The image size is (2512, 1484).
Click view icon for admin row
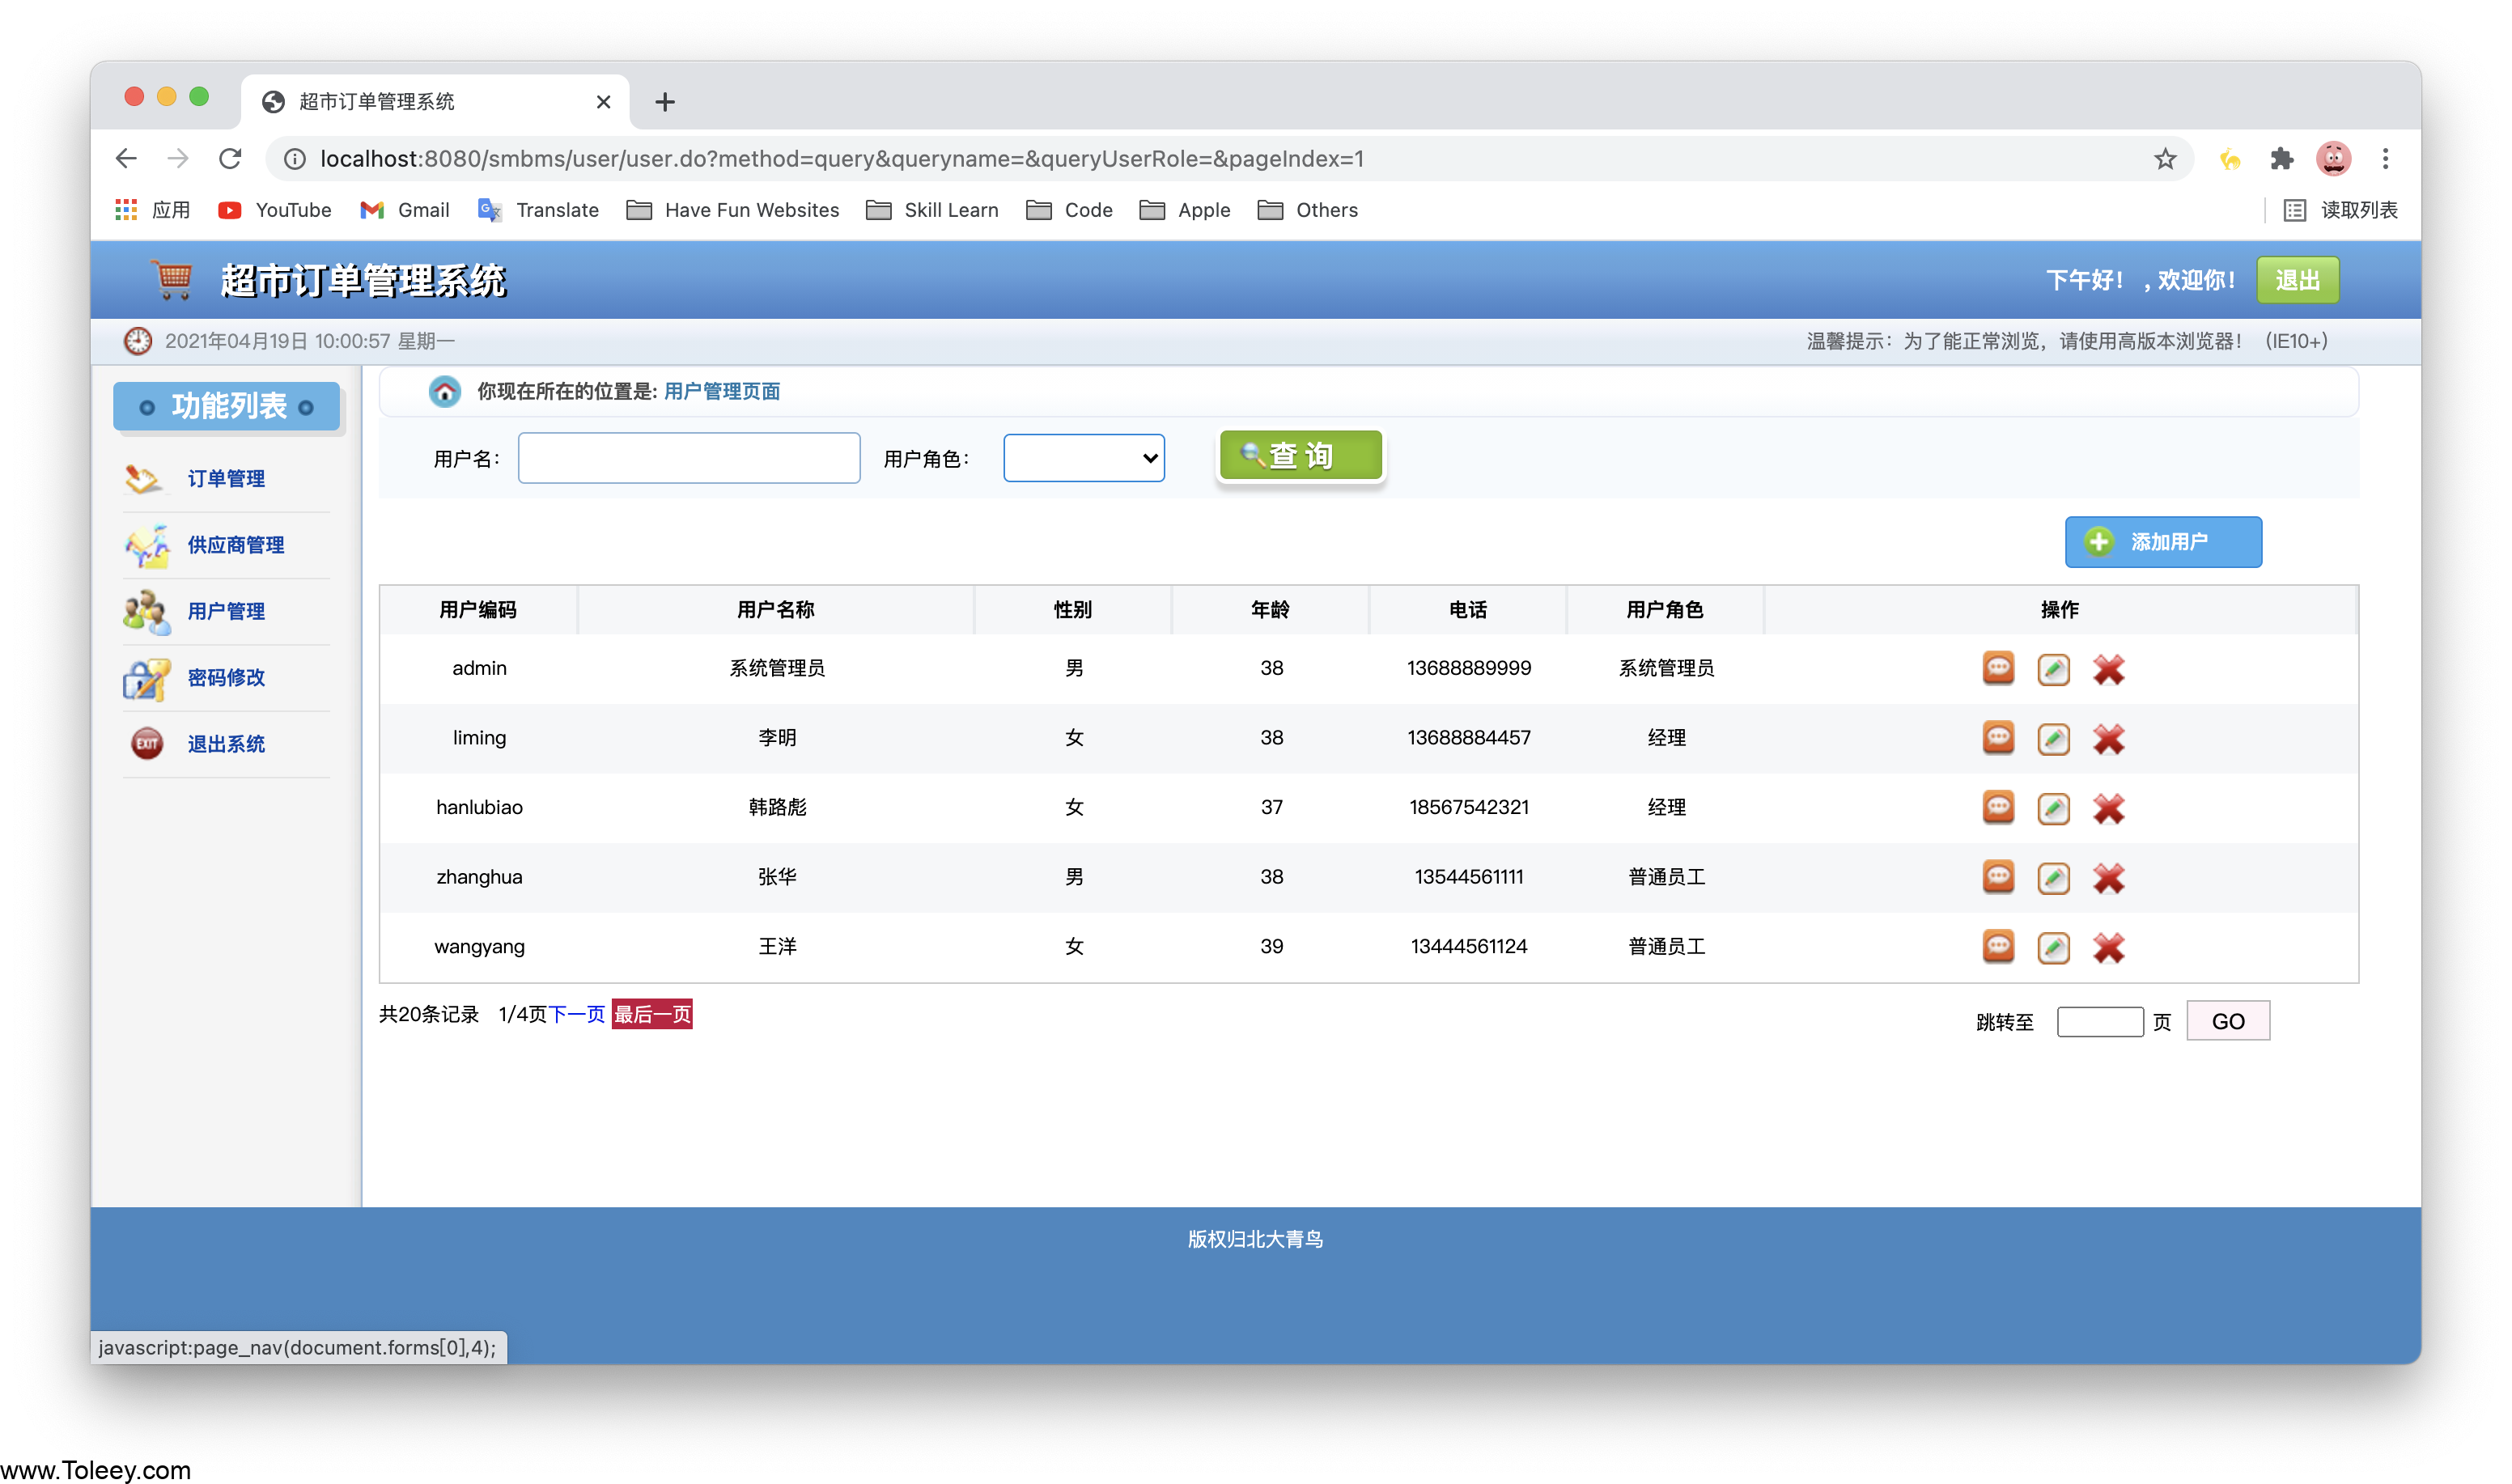1997,668
